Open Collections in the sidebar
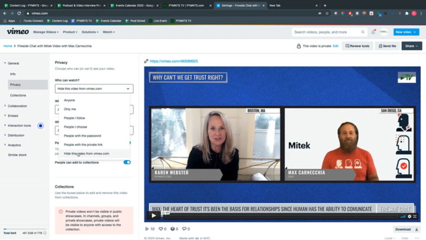 pyautogui.click(x=18, y=95)
